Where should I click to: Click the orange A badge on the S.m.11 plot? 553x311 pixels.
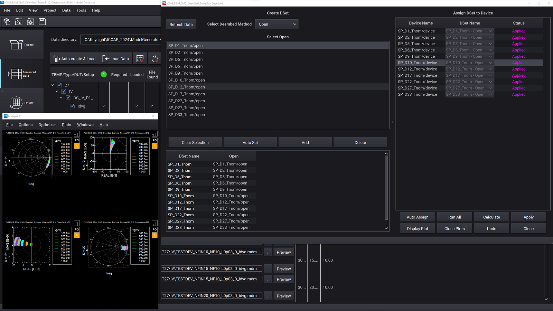(76, 145)
